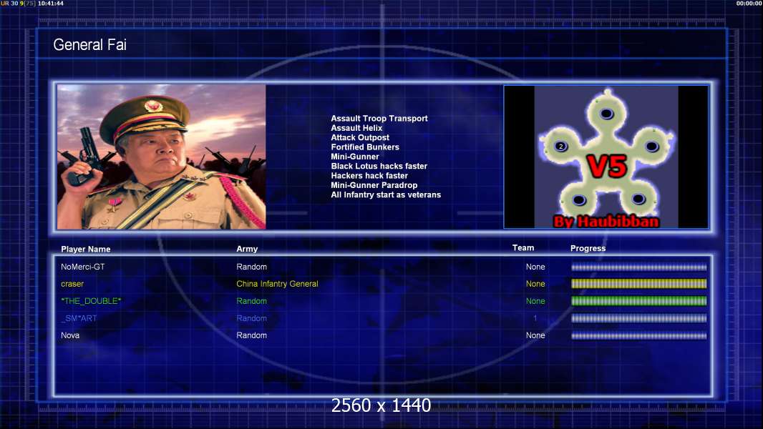Click the 'Team' column header
This screenshot has width=763, height=429.
[523, 248]
